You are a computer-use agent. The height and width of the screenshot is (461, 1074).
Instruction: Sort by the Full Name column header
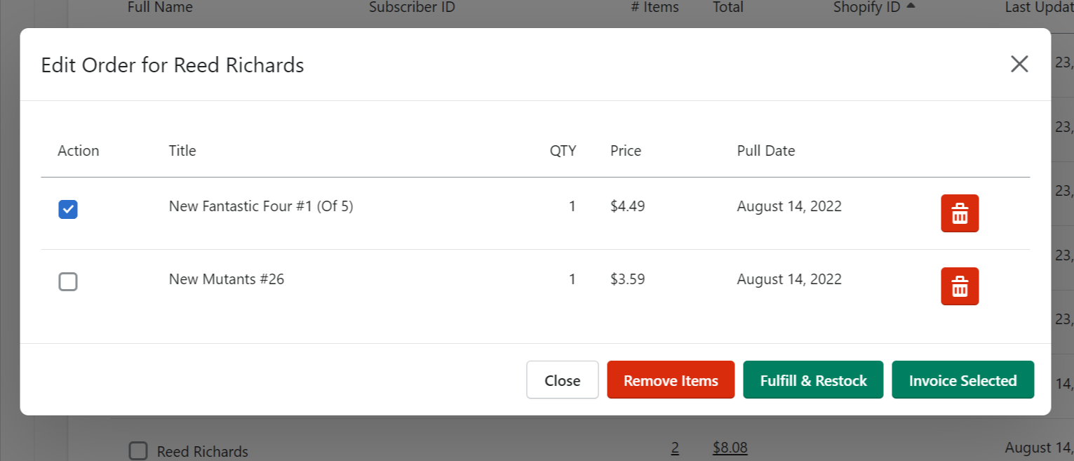160,7
